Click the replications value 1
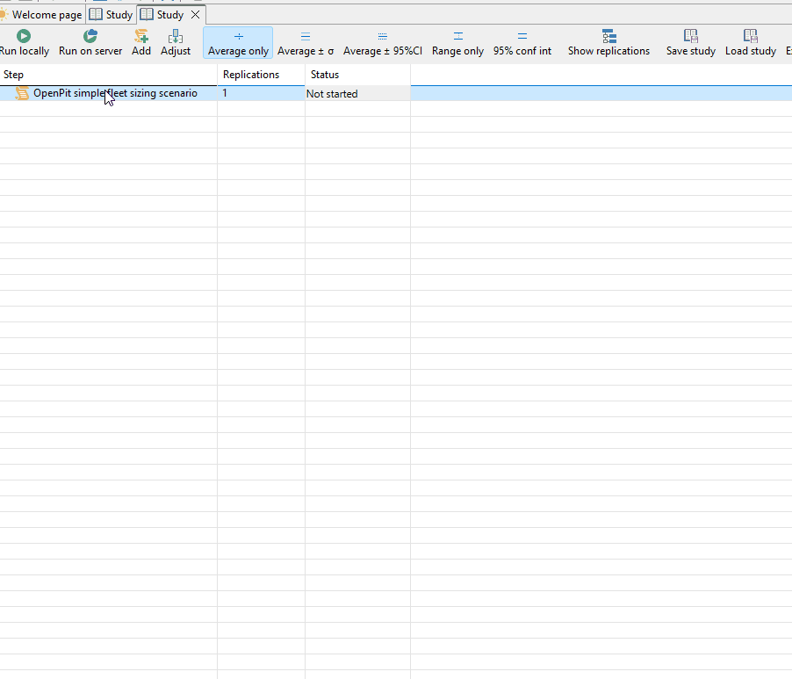 (x=225, y=93)
